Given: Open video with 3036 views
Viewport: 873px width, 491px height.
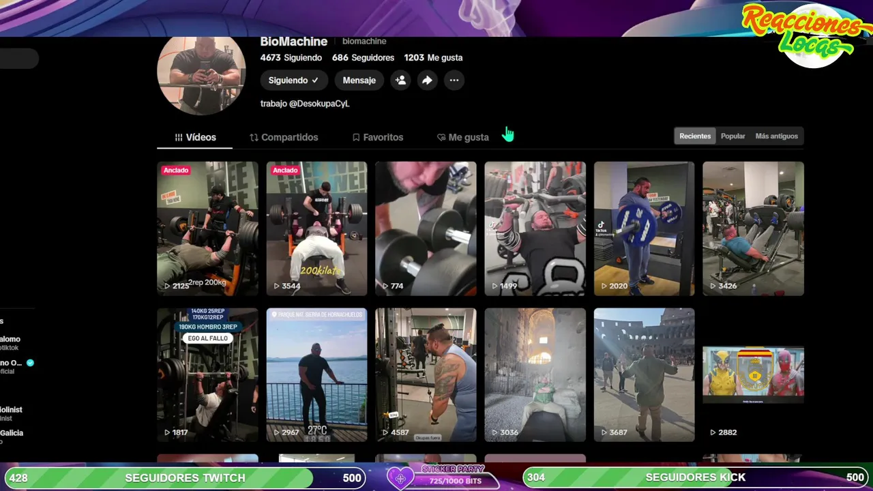Looking at the screenshot, I should click(535, 375).
